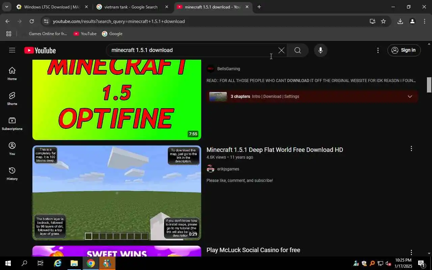
Task: Close the vietnam tank Google Search tab
Action: (166, 7)
